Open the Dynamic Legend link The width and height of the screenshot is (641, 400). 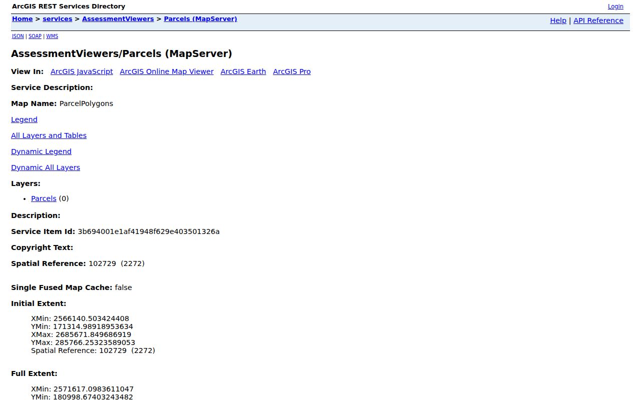(41, 151)
